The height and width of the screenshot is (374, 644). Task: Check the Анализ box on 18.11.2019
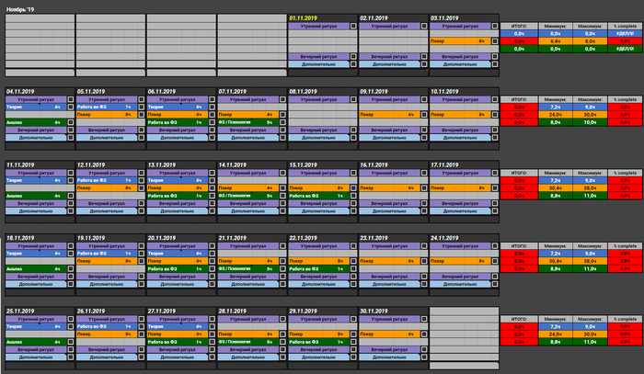click(71, 268)
